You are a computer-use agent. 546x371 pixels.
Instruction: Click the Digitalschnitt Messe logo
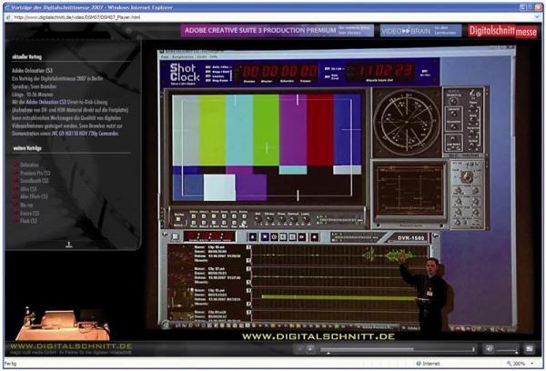[x=501, y=30]
